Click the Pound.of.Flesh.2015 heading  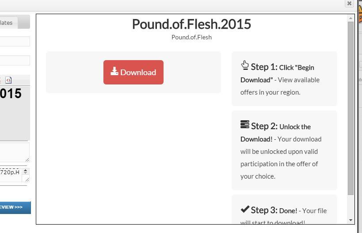(x=191, y=24)
